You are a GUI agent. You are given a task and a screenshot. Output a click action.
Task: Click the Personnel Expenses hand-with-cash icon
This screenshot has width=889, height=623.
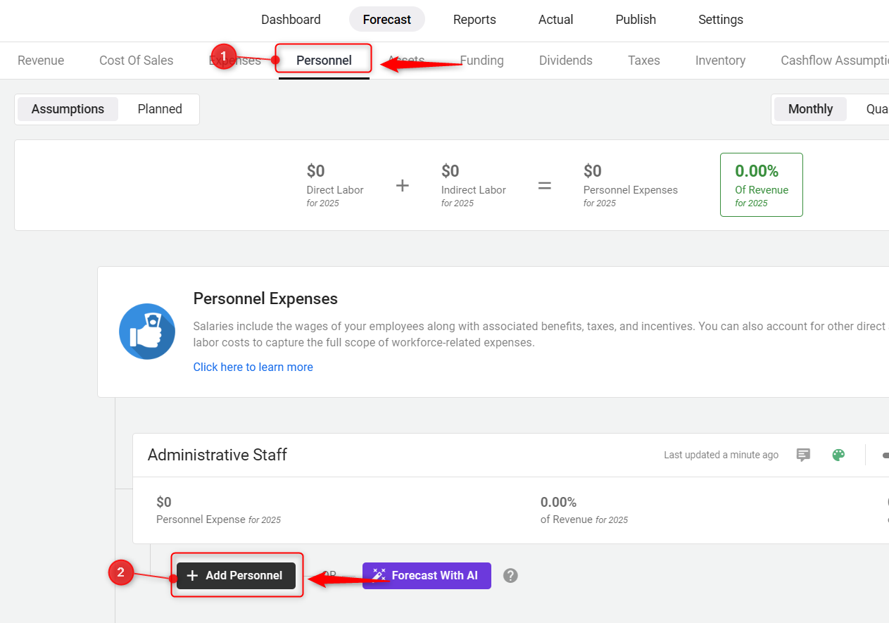click(147, 332)
